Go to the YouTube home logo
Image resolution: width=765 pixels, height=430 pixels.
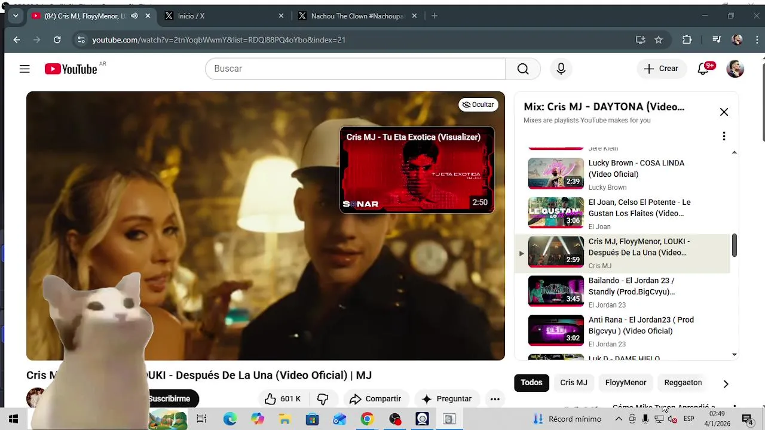71,69
